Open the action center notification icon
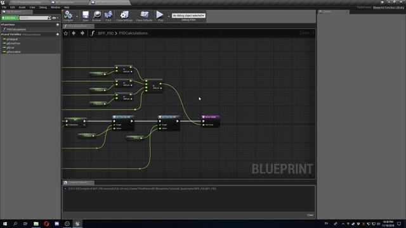The image size is (406, 228). [x=399, y=224]
